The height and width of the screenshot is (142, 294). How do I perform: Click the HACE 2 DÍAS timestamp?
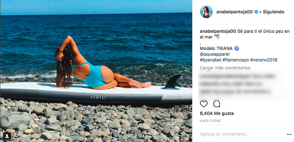pos(210,121)
